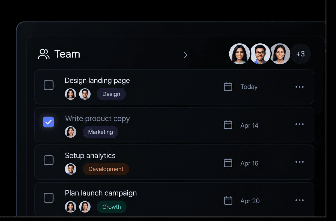Open more options for Setup analytics

click(299, 162)
